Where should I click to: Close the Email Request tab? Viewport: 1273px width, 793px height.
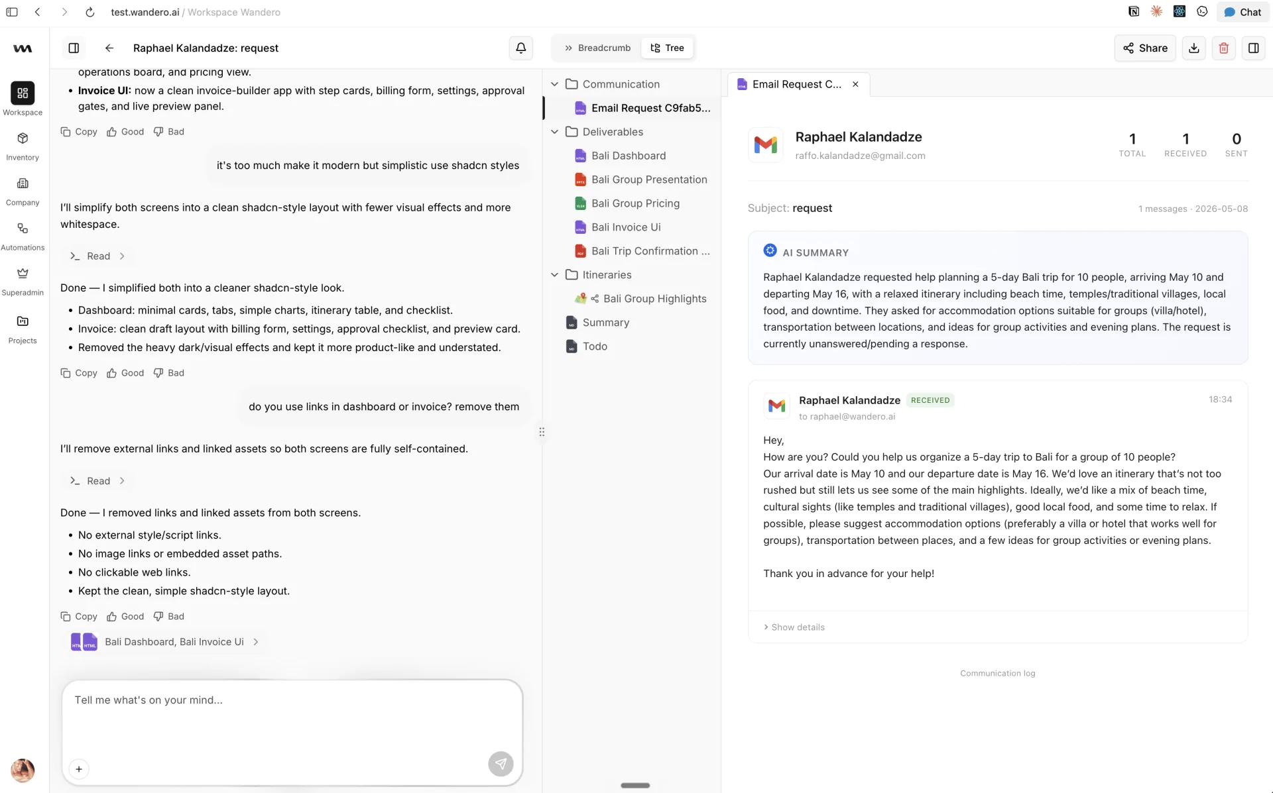click(x=856, y=84)
